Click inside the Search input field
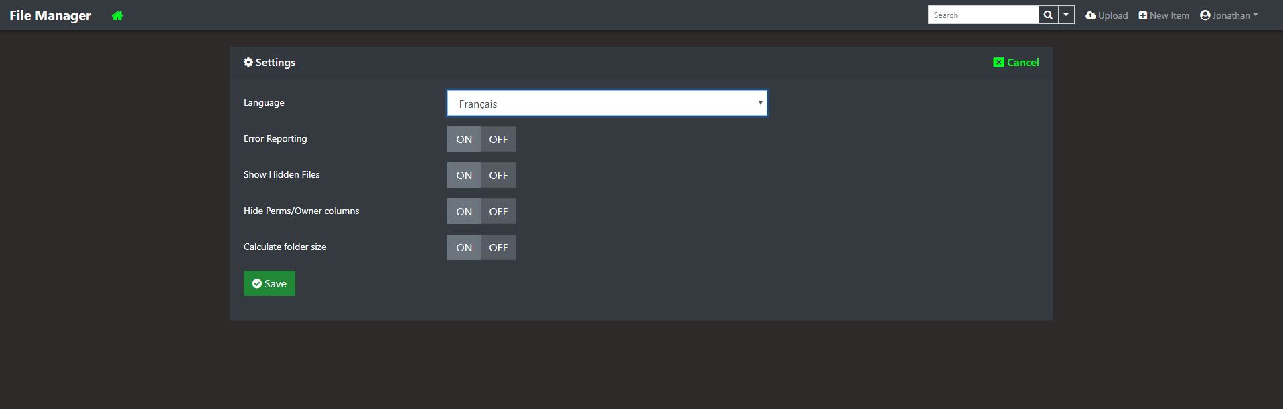 (983, 14)
